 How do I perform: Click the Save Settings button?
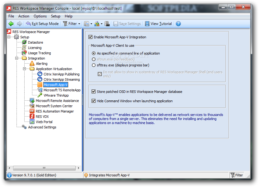[x=127, y=24]
